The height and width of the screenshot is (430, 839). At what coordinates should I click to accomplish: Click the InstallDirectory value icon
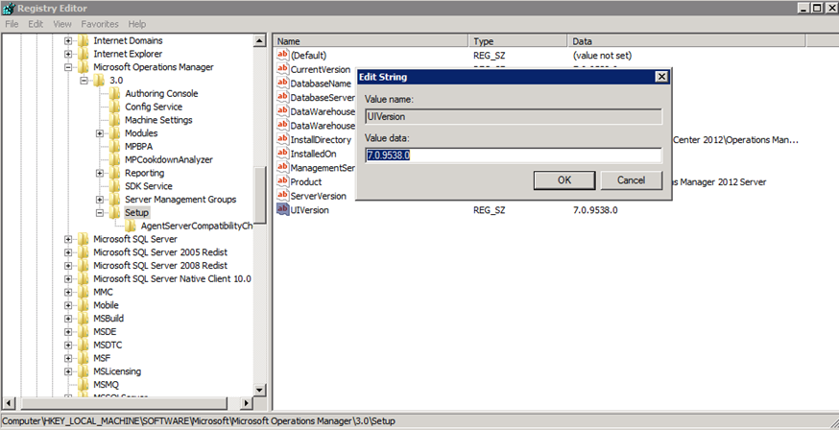click(282, 139)
